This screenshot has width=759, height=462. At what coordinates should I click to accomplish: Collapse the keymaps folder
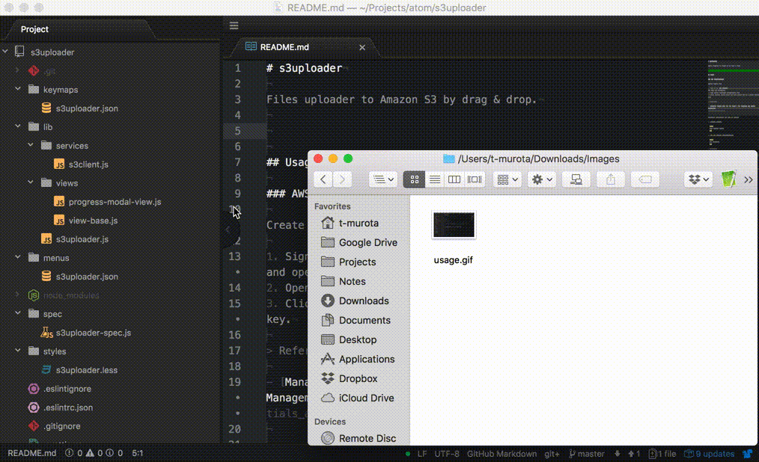(x=18, y=89)
